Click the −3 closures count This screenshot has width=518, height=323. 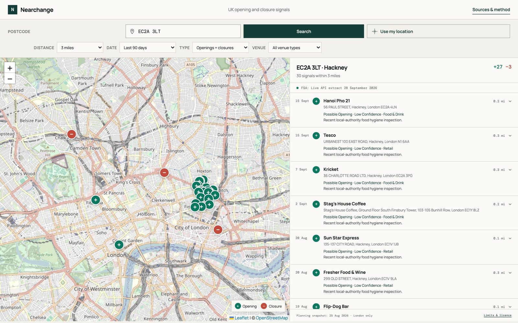509,67
